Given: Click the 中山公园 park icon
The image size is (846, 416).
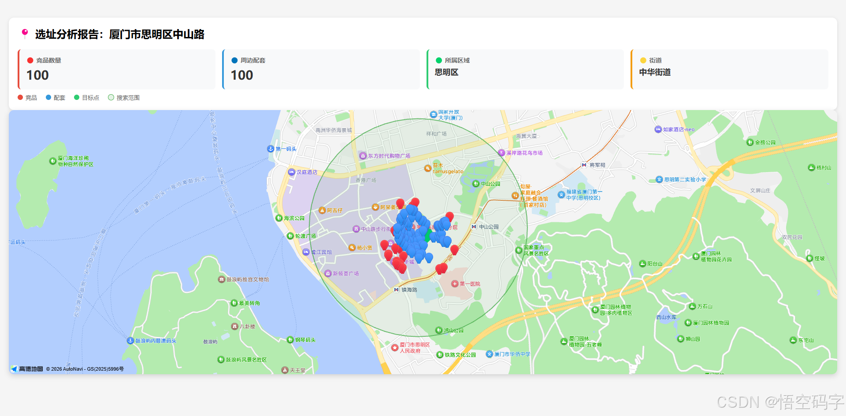Looking at the screenshot, I should [475, 184].
